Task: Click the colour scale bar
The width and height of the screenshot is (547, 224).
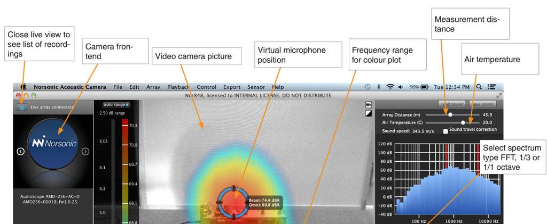Action: pos(125,171)
